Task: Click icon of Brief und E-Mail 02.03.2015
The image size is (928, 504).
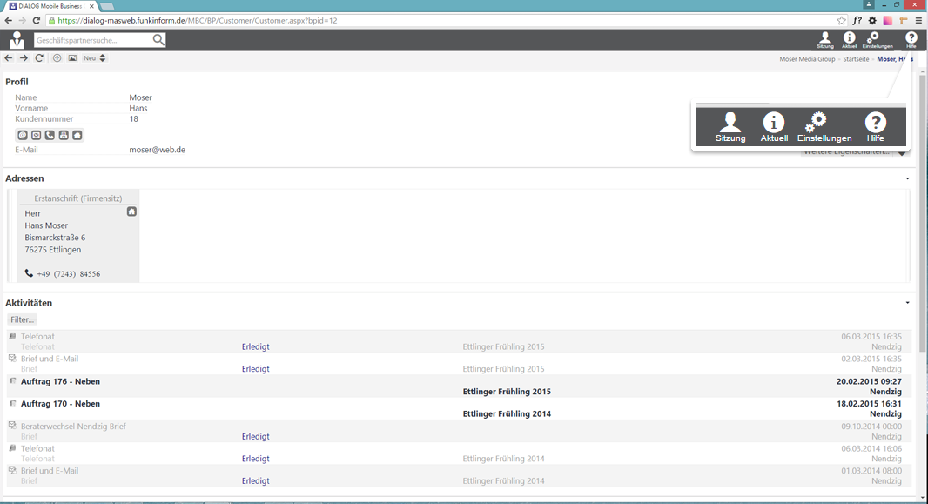Action: pos(12,359)
